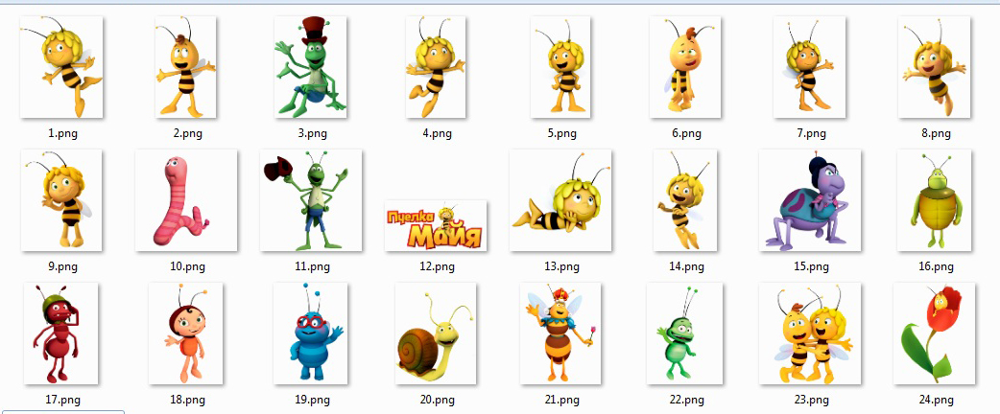Select the 9.png thumbnail image
Viewport: 1000px width, 414px height.
pyautogui.click(x=61, y=200)
